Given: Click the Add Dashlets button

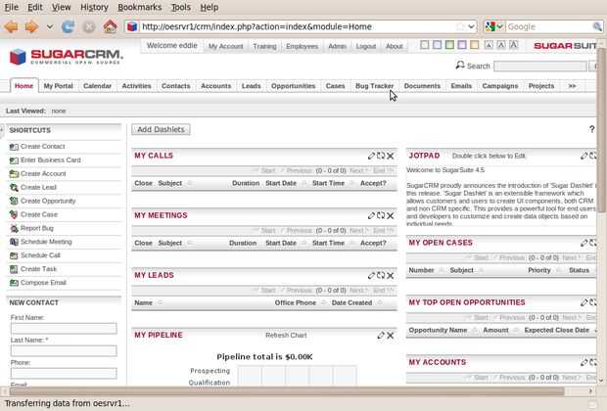Looking at the screenshot, I should click(x=161, y=129).
